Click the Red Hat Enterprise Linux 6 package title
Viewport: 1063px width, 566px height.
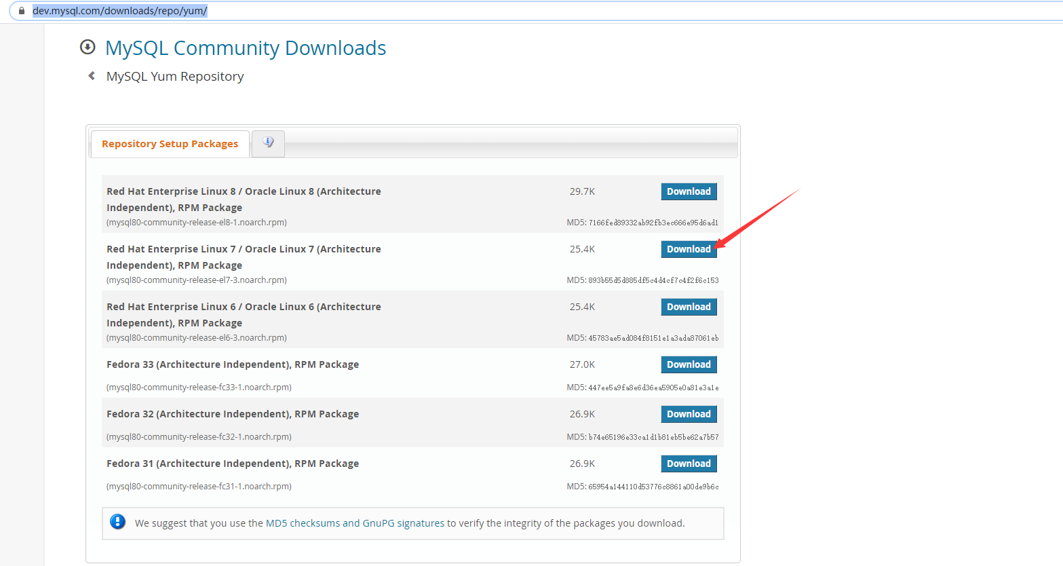coord(244,315)
